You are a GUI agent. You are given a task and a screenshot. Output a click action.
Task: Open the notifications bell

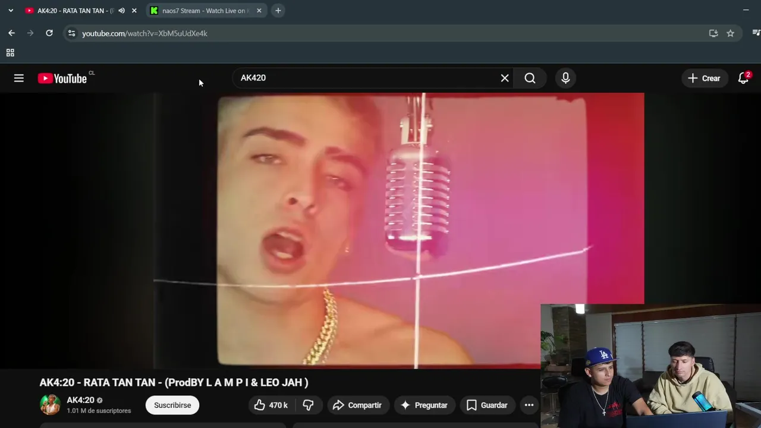743,78
